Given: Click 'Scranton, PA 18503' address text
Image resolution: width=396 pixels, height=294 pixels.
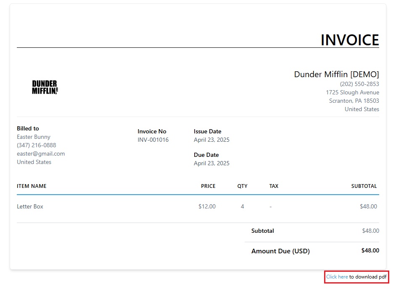Looking at the screenshot, I should [x=354, y=101].
